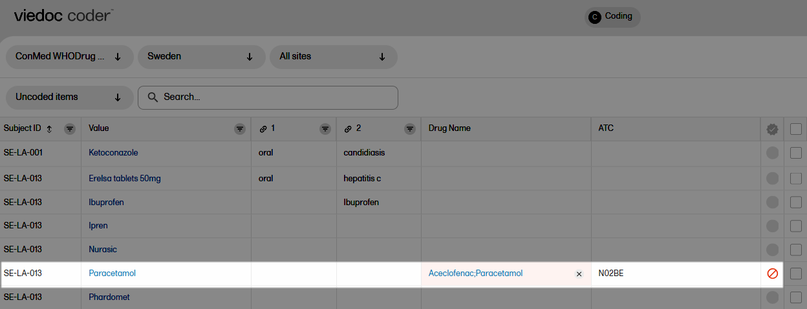Open the Value column filter icon

240,129
